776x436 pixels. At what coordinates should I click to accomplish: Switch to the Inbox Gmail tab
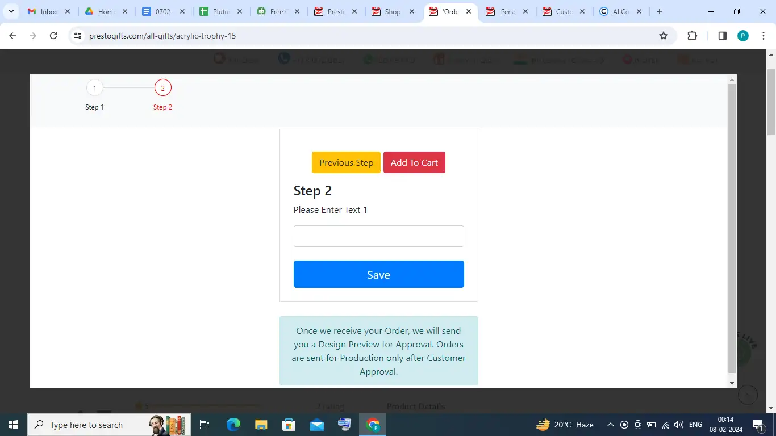(x=49, y=11)
